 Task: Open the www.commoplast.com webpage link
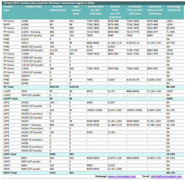pyautogui.click(x=122, y=176)
